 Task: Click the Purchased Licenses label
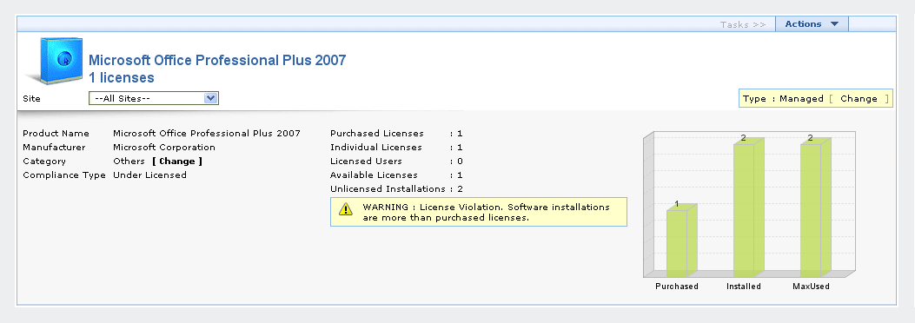point(377,134)
